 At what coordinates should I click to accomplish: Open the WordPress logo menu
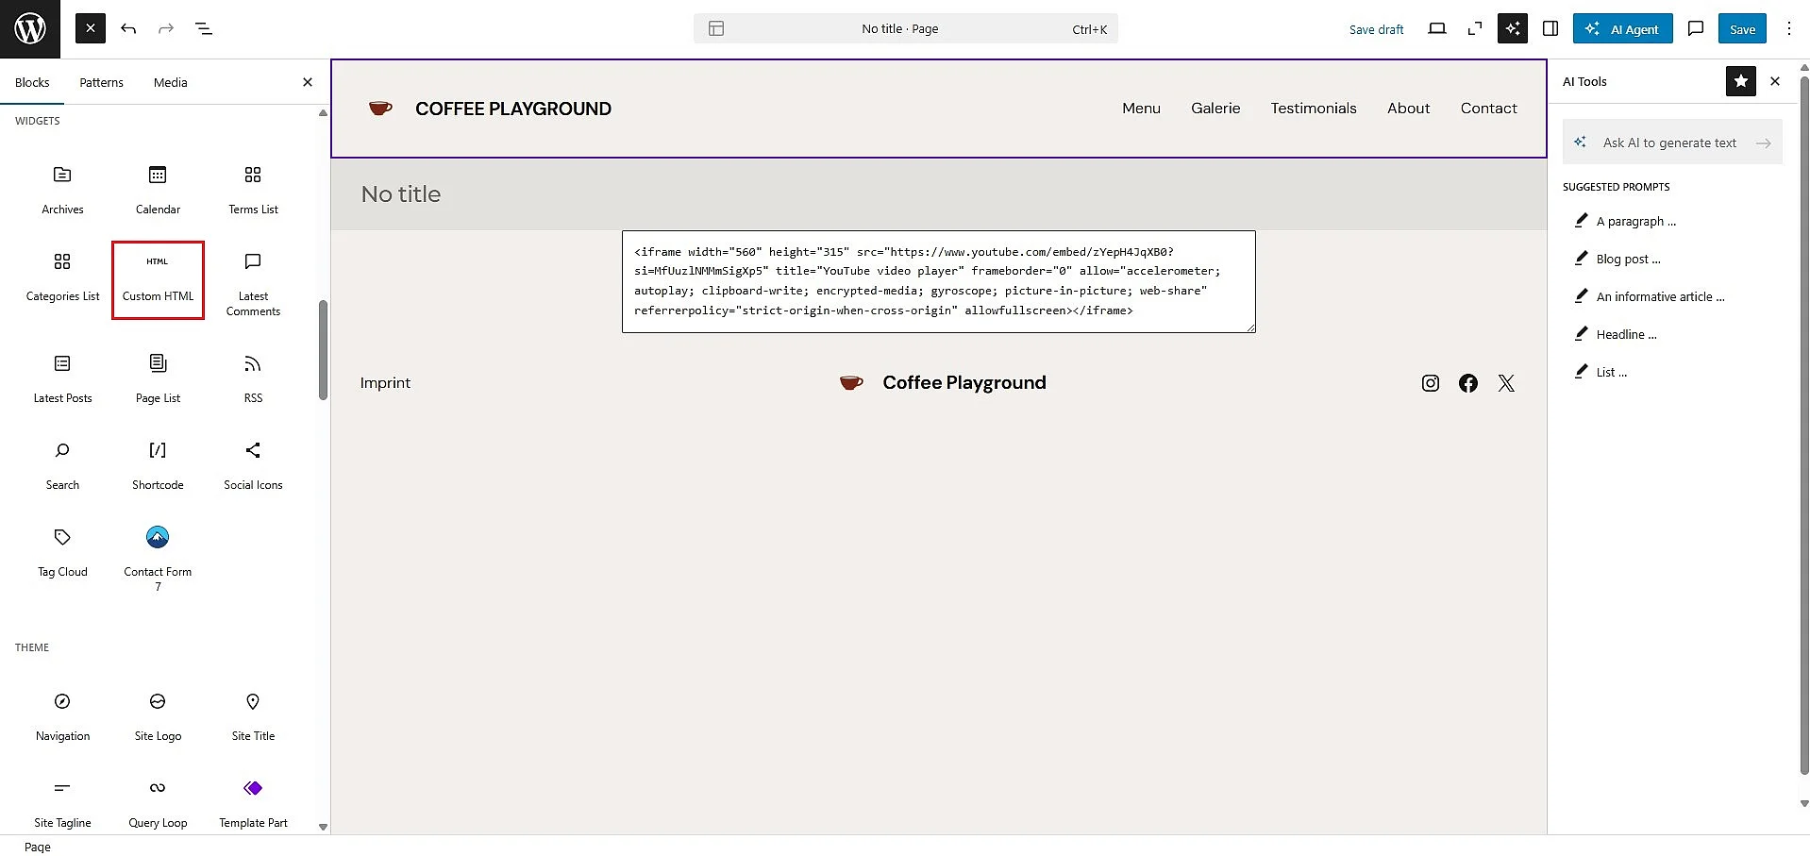click(30, 29)
